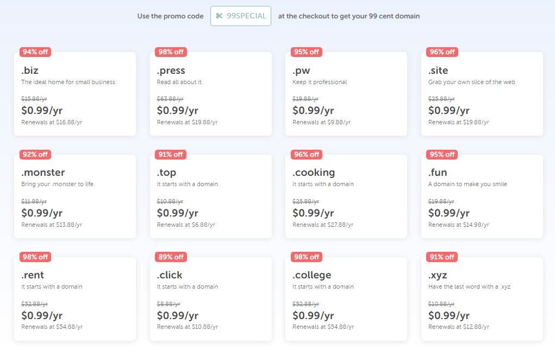The image size is (555, 350).
Task: Choose the .rent domain card
Action: pyautogui.click(x=75, y=299)
